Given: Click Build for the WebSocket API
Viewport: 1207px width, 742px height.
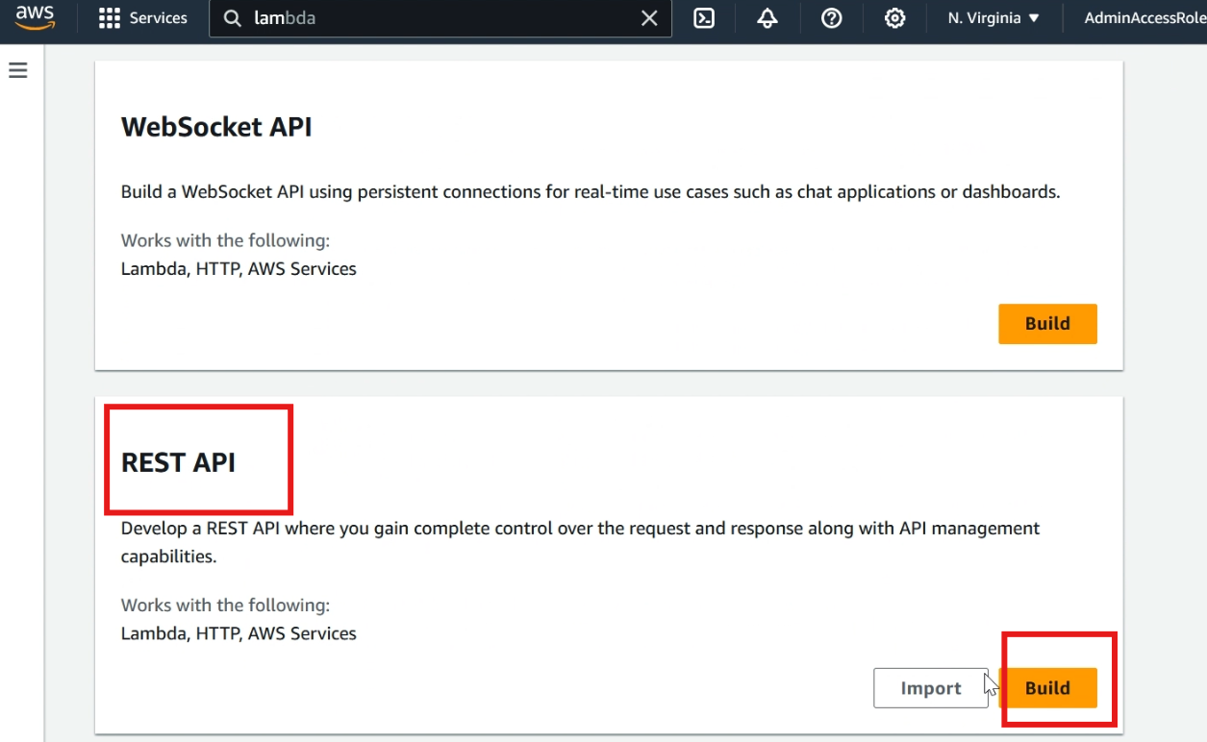Looking at the screenshot, I should coord(1047,324).
